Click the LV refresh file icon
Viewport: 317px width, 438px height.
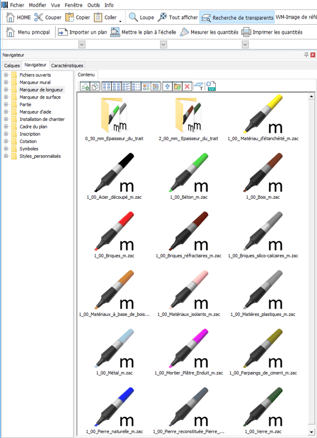click(x=211, y=86)
